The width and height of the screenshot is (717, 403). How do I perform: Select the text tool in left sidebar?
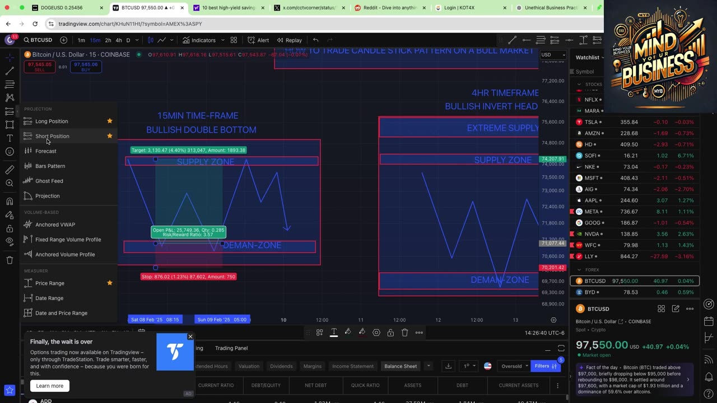pos(10,138)
